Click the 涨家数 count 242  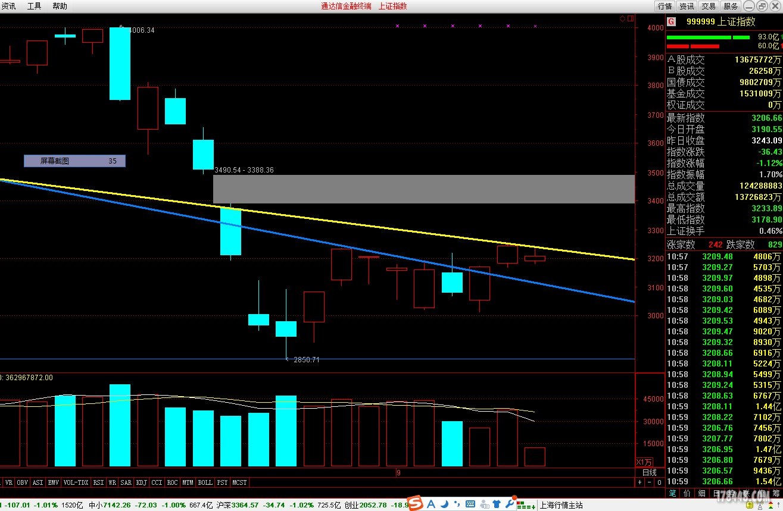coord(715,244)
